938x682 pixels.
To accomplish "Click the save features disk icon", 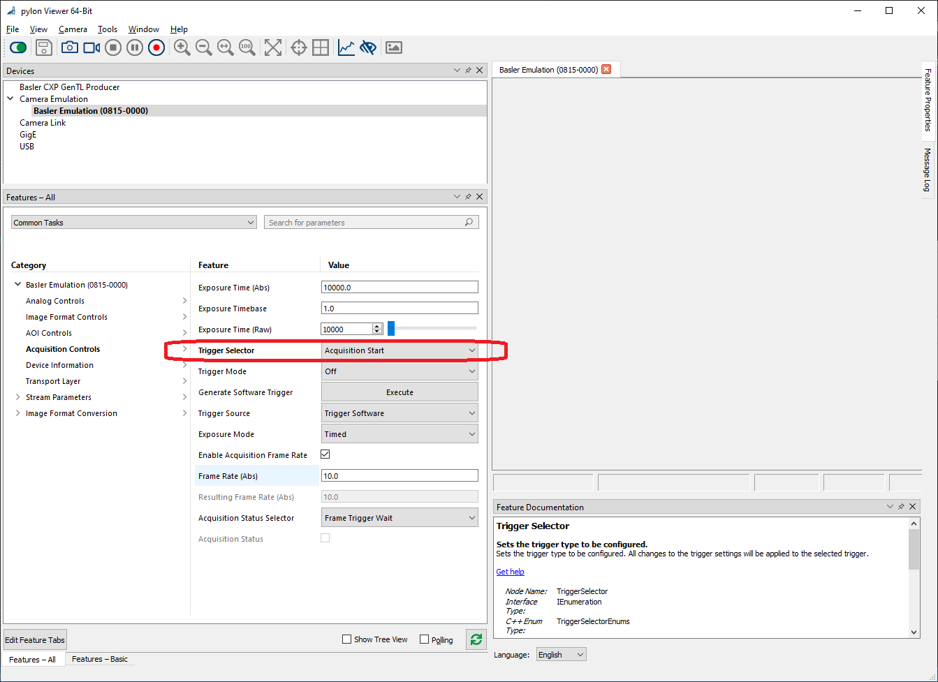I will click(44, 47).
